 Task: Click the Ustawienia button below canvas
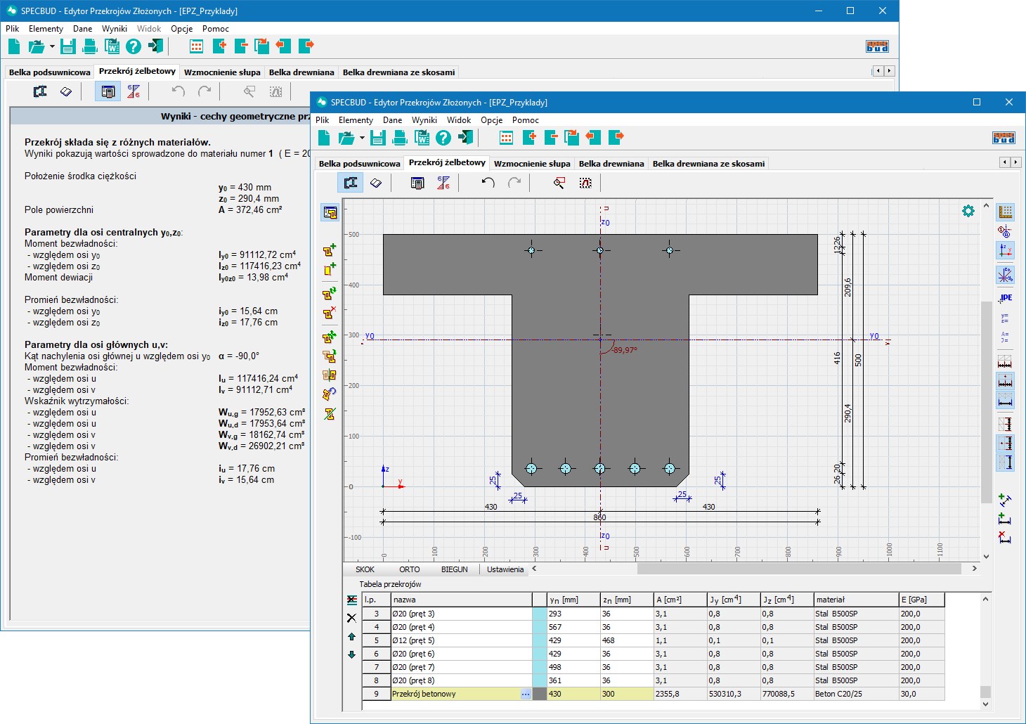(x=505, y=569)
